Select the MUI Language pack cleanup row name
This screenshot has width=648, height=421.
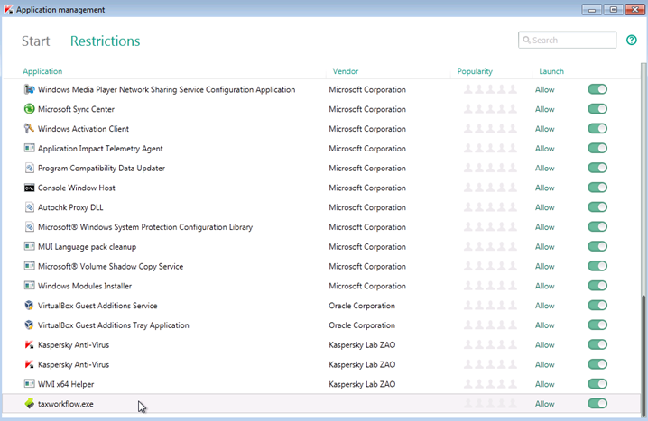point(87,246)
